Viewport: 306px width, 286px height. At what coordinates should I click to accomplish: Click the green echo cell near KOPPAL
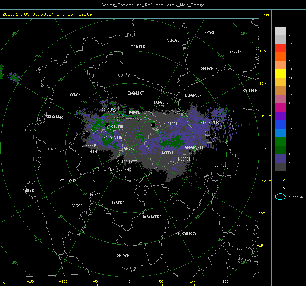(x=172, y=141)
